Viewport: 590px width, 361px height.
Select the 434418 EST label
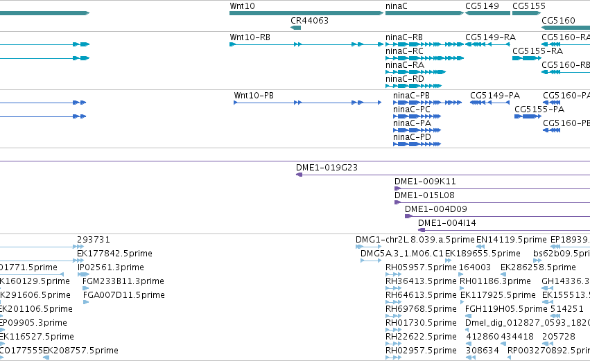coord(517,337)
